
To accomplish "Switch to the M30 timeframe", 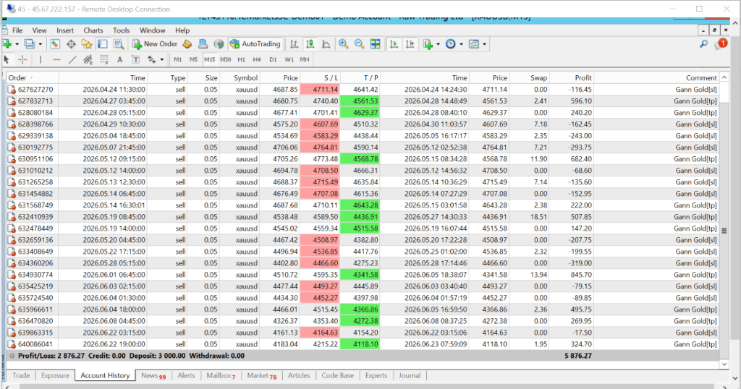I will (x=226, y=59).
